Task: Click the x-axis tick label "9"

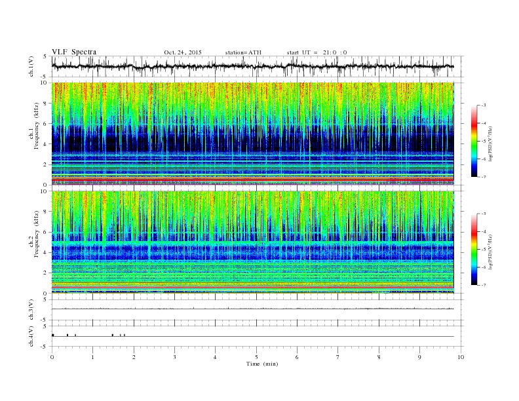Action: [419, 357]
